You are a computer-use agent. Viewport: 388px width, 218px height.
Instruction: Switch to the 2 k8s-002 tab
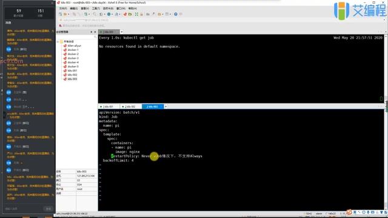pos(130,107)
